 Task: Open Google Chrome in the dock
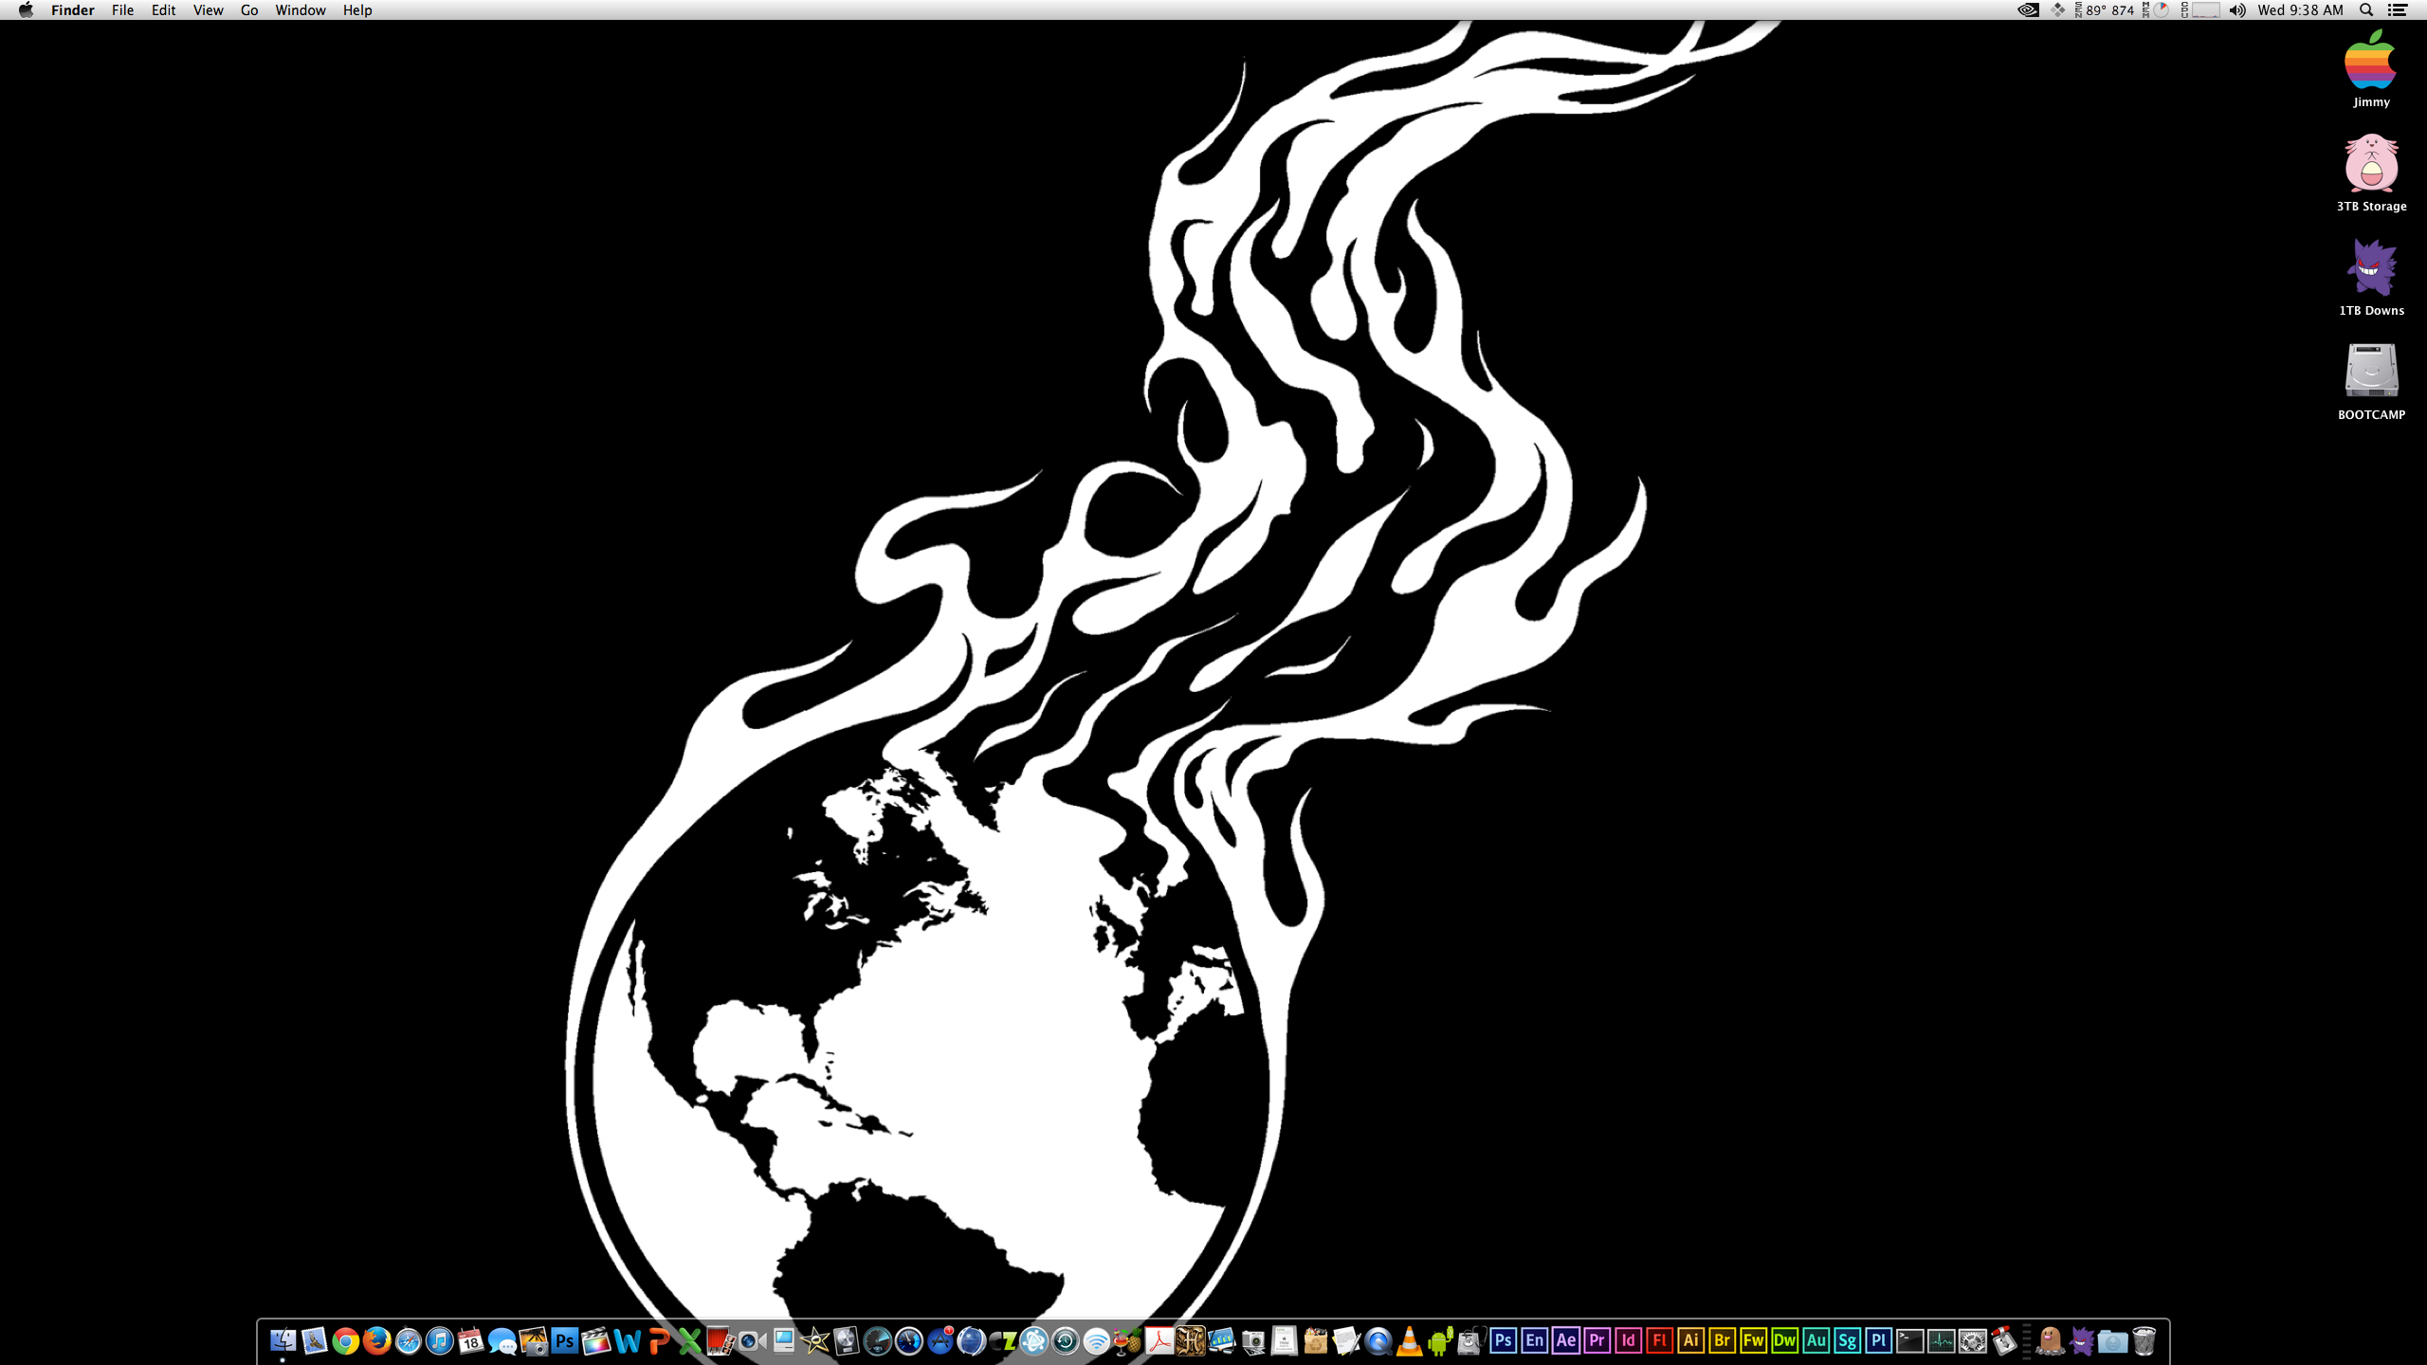[x=345, y=1340]
